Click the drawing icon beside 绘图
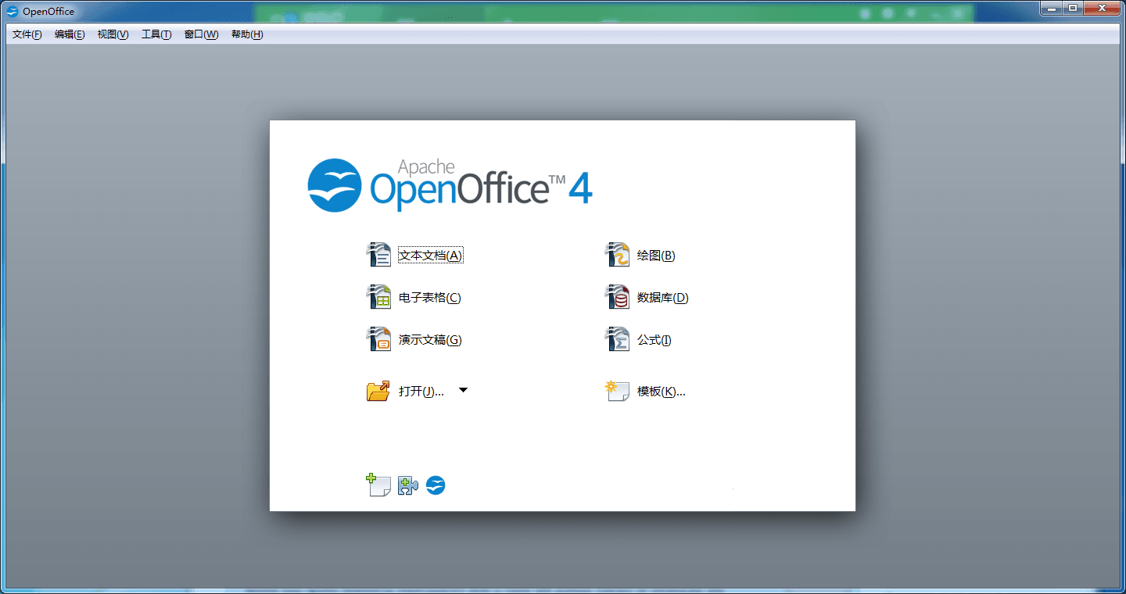This screenshot has width=1126, height=594. click(x=618, y=255)
